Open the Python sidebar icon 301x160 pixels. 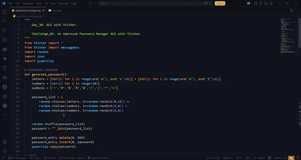pyautogui.click(x=4, y=105)
